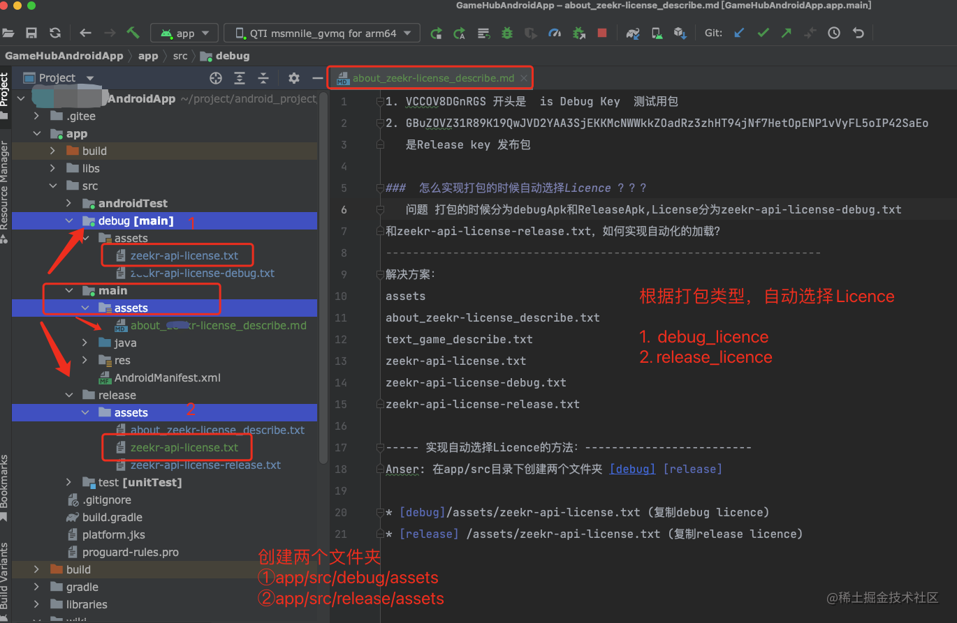Close the about_zeekr-license_describe.md editor tab
Image resolution: width=957 pixels, height=623 pixels.
click(x=524, y=78)
